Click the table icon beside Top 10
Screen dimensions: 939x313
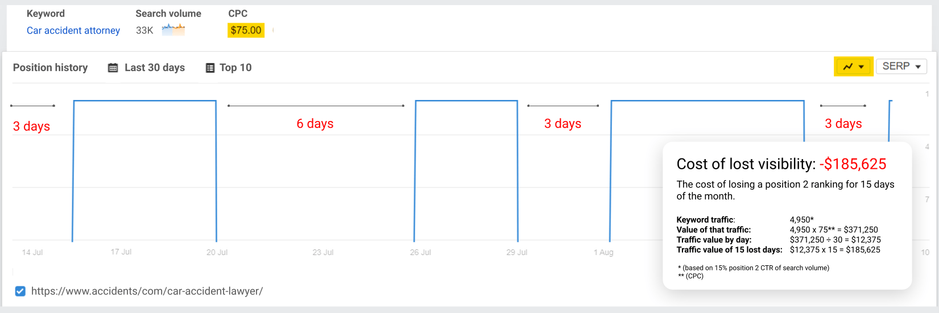(x=210, y=68)
